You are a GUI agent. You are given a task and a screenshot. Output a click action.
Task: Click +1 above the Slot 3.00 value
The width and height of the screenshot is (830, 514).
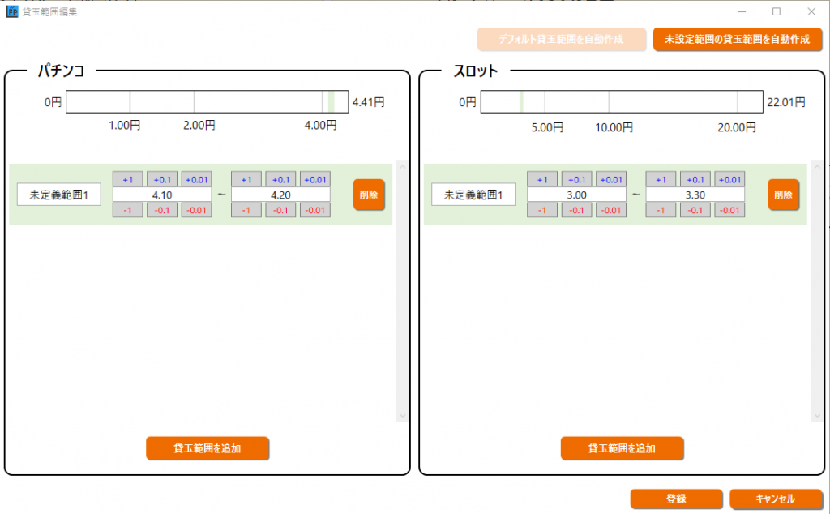[542, 179]
